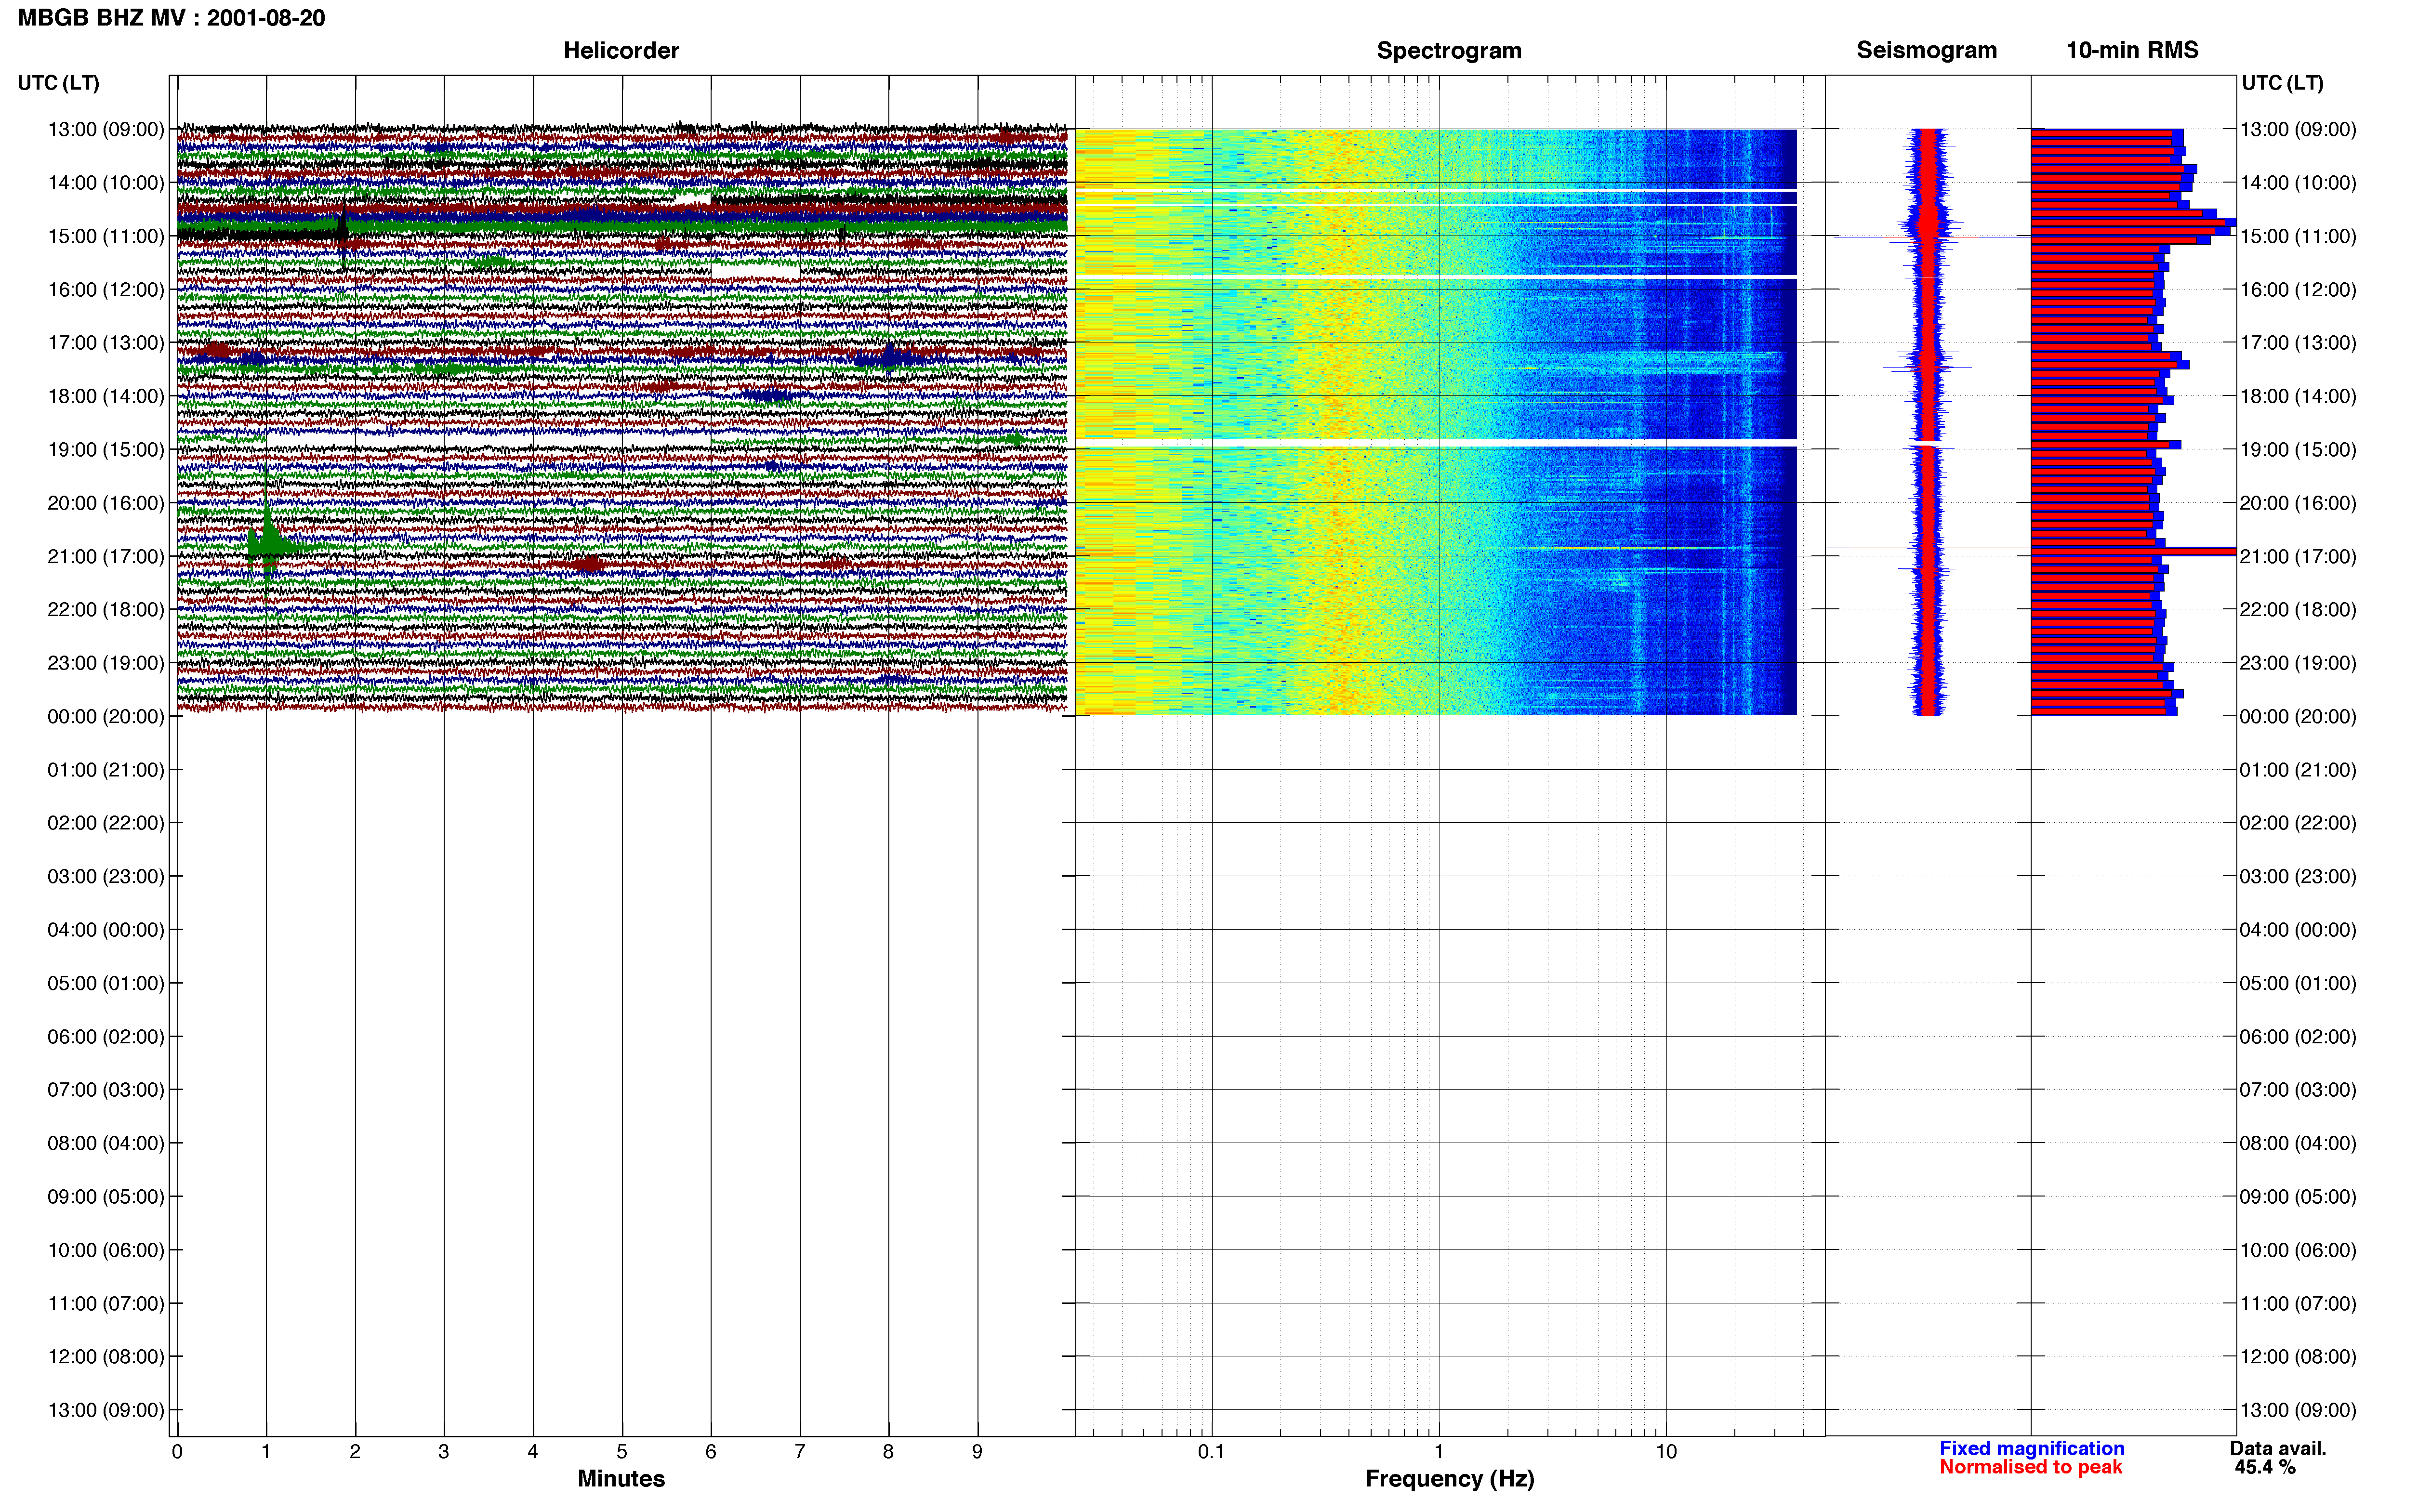Click the '8' minute tick label
This screenshot has height=1512, width=2418.
pyautogui.click(x=888, y=1451)
